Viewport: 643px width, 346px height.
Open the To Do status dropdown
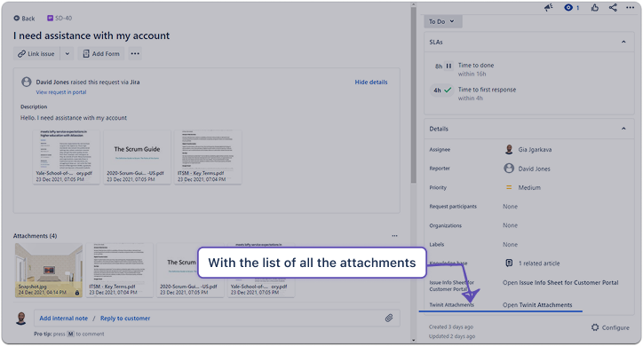442,21
